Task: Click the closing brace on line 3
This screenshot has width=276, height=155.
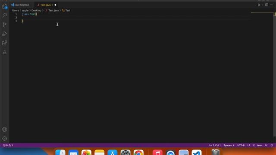Action: tap(22, 21)
